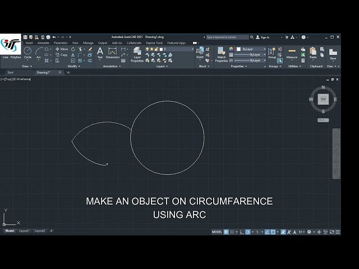This screenshot has height=269, width=359.
Task: Open the annotation scale 1:1 dropdown
Action: (302, 232)
